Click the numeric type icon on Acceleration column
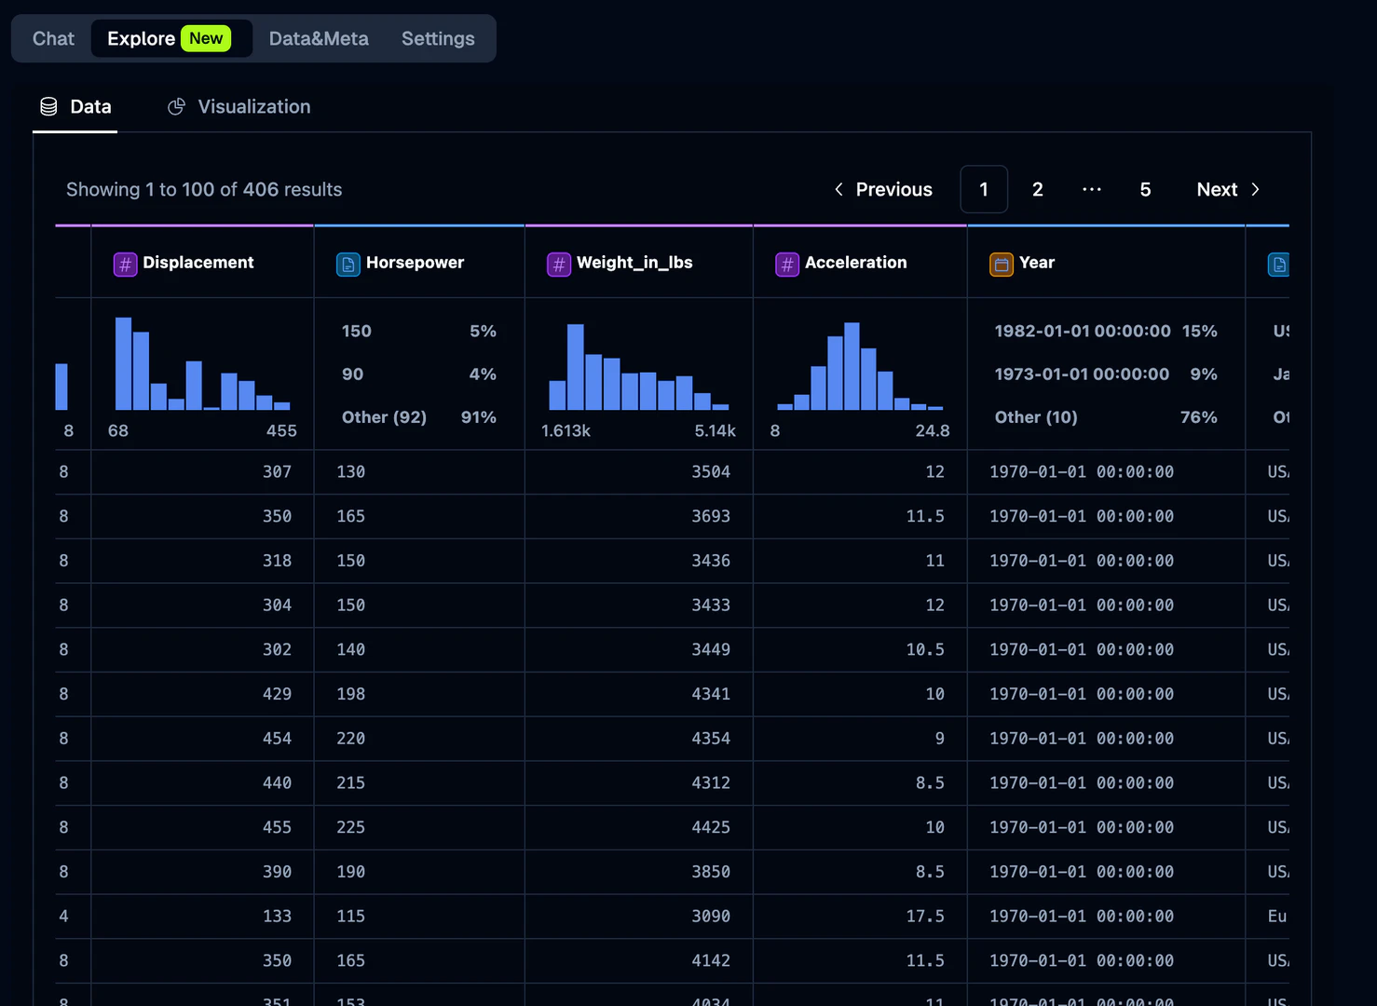This screenshot has height=1006, width=1377. pos(786,264)
